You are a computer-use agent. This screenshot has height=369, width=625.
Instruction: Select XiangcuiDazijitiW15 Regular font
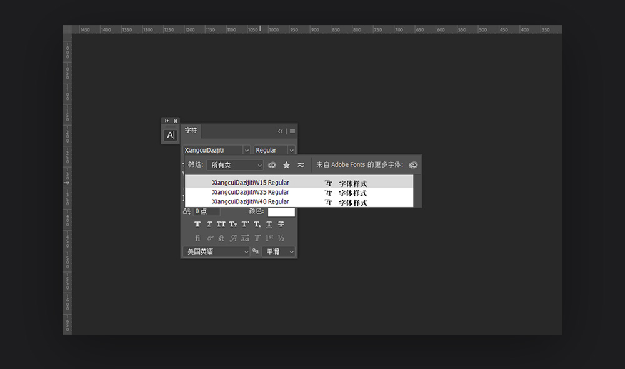click(299, 182)
